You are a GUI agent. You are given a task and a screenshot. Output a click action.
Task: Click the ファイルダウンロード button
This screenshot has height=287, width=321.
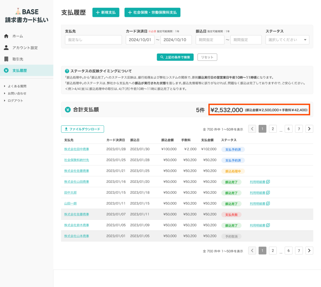[x=82, y=129]
